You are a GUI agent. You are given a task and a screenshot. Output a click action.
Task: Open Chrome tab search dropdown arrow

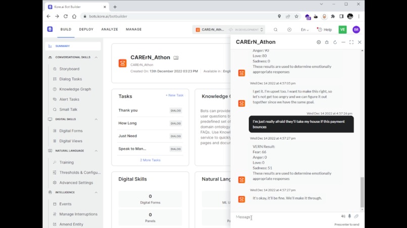pos(321,4)
